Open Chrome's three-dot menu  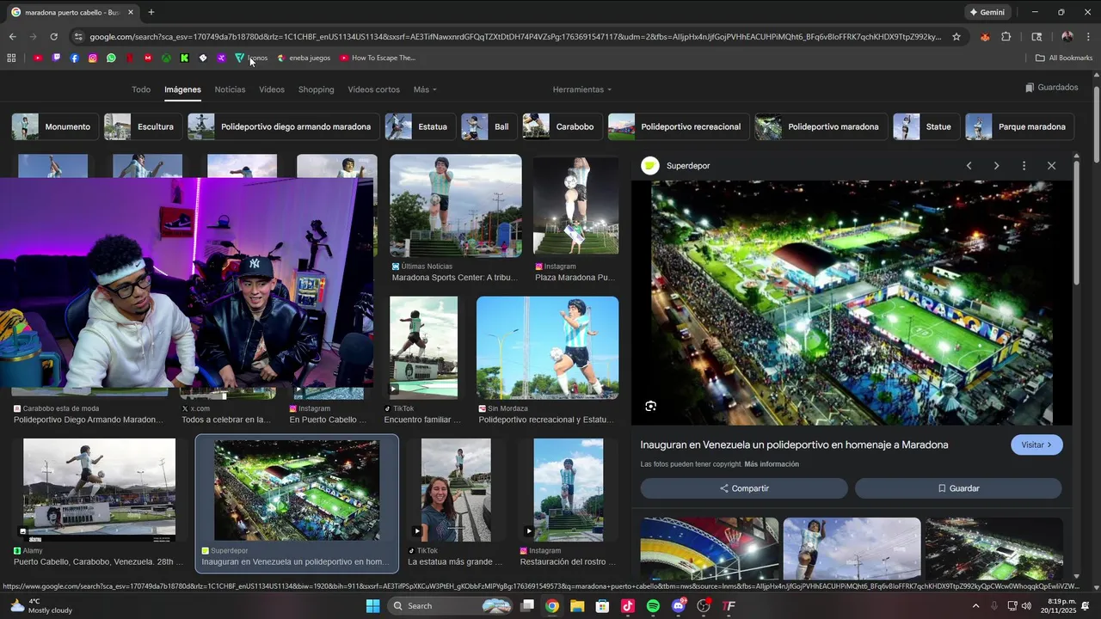click(1088, 37)
